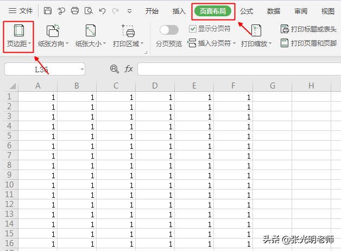Open the 文件 menu
Screen dimensions: 341x251
(21, 11)
